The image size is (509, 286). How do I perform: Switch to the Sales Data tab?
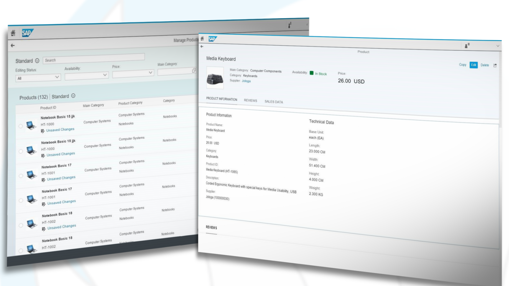[x=274, y=102]
